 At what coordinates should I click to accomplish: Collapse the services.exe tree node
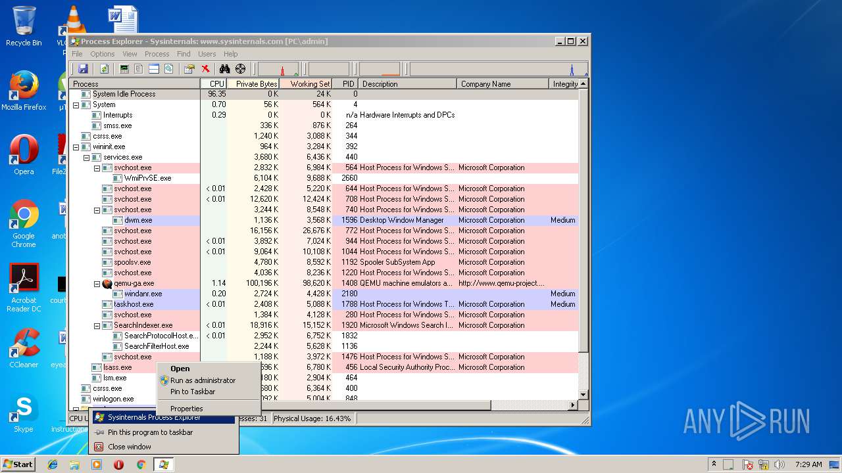(x=86, y=158)
